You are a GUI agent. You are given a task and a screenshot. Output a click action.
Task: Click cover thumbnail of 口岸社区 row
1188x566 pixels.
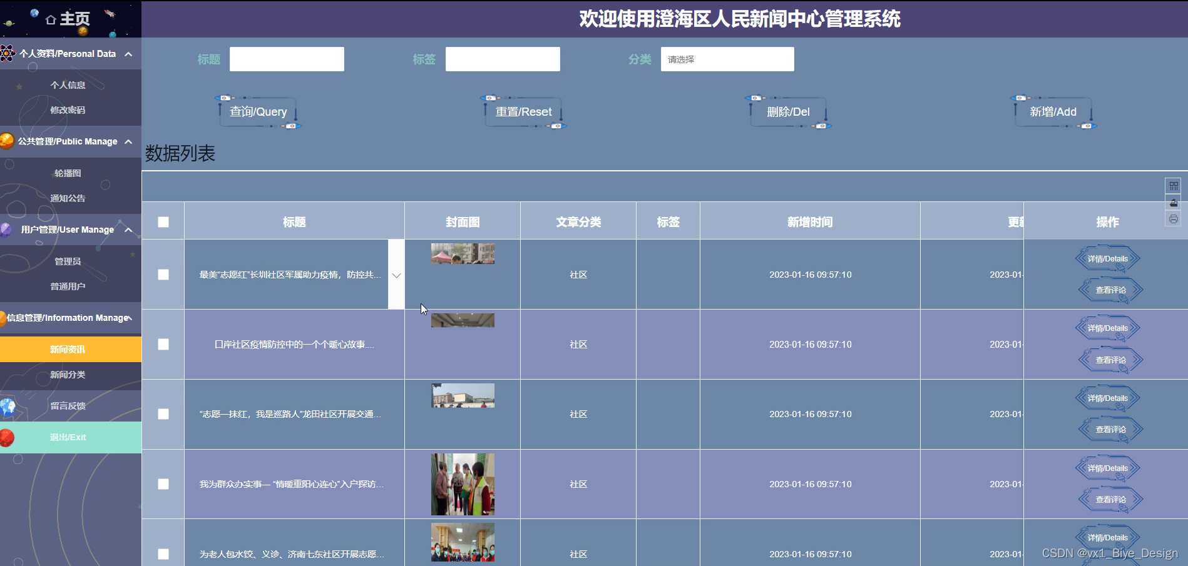(463, 320)
